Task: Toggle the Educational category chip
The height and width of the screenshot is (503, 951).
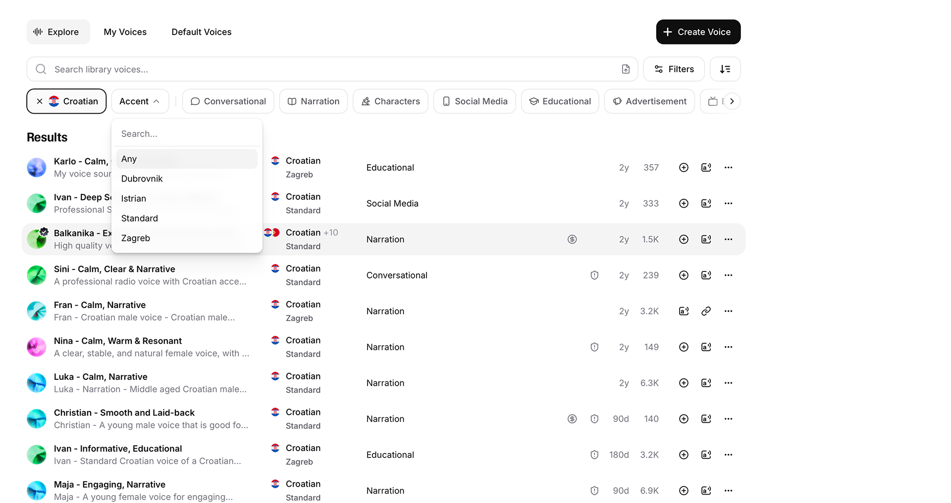Action: pos(560,101)
